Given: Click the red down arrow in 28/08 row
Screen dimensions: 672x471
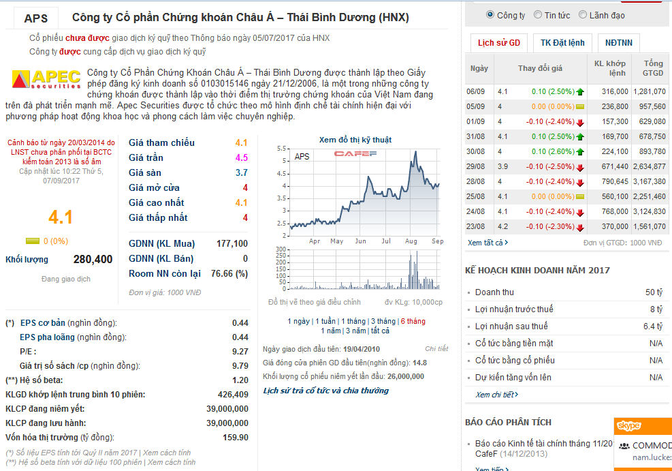Looking at the screenshot, I should point(580,183).
